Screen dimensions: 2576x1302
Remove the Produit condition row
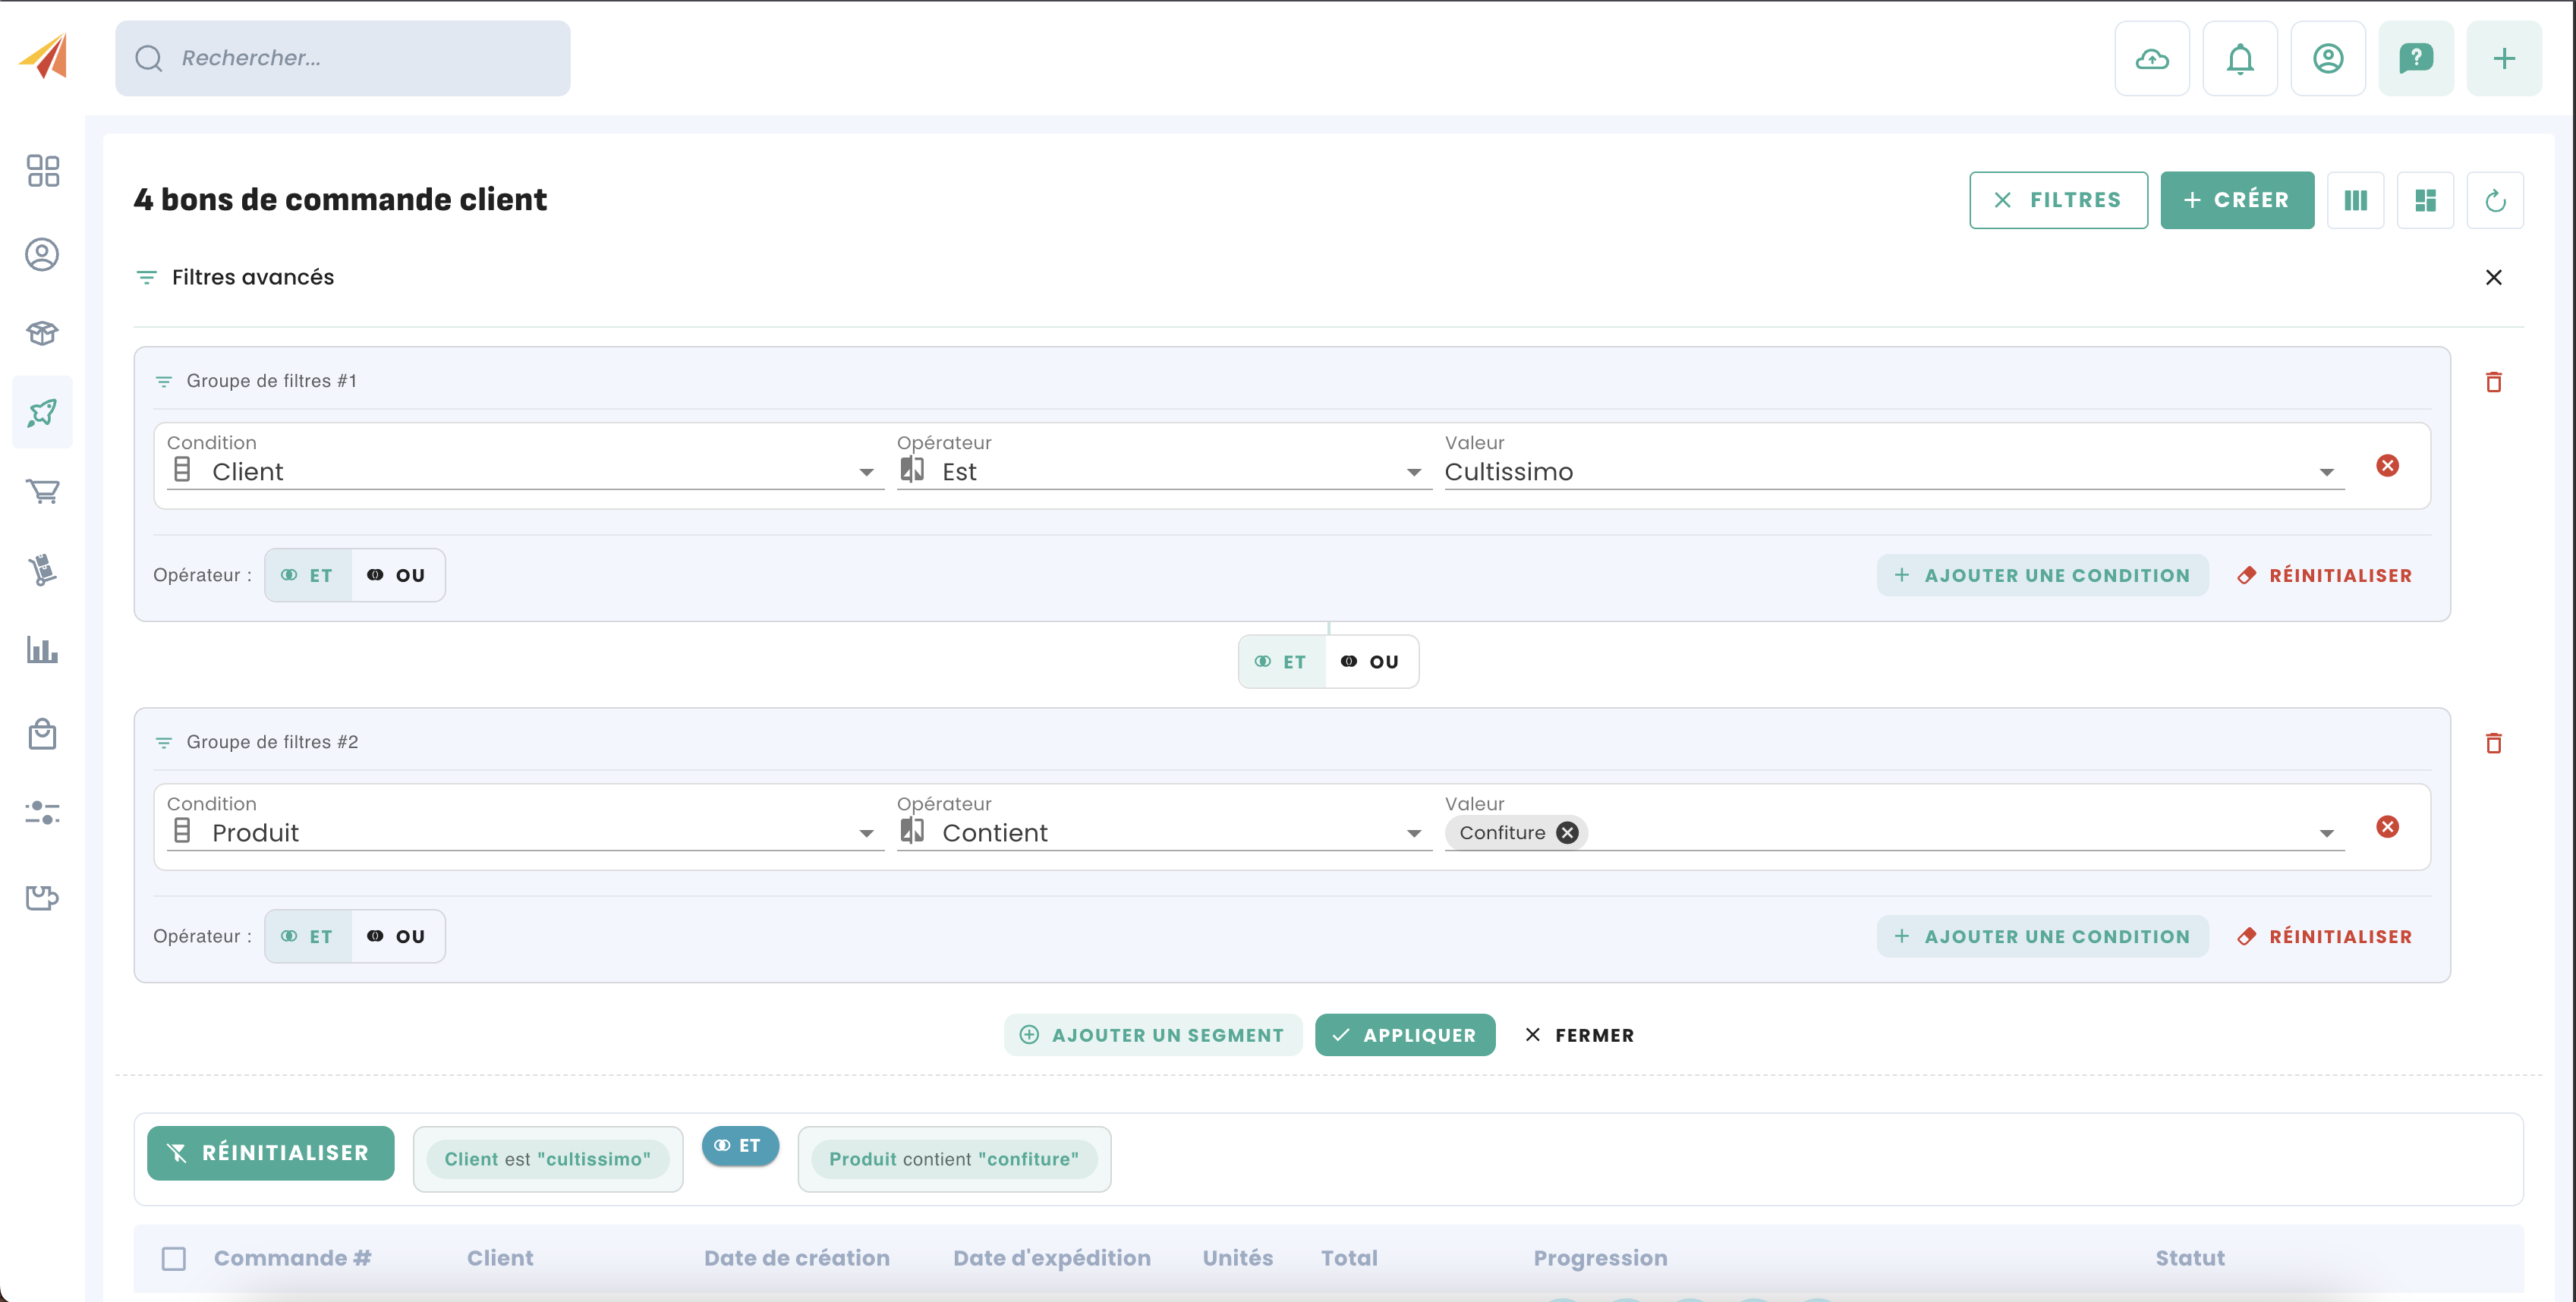(2387, 827)
